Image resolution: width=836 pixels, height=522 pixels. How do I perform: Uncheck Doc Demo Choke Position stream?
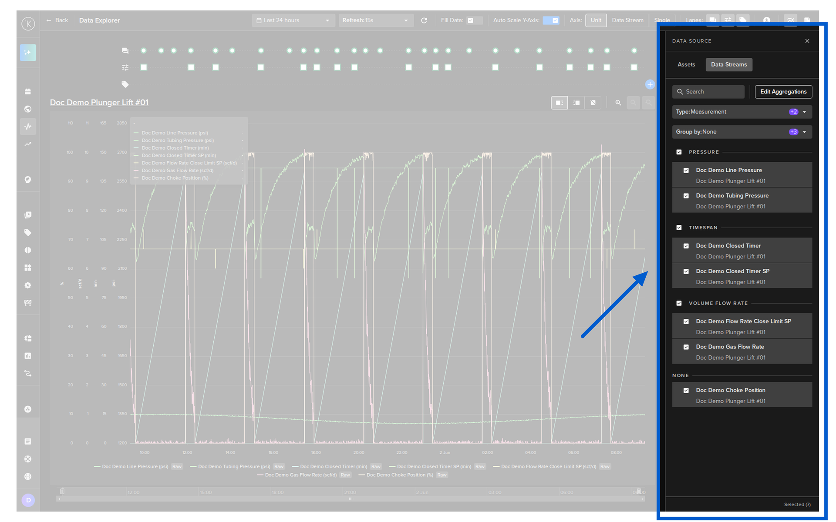[x=686, y=391]
